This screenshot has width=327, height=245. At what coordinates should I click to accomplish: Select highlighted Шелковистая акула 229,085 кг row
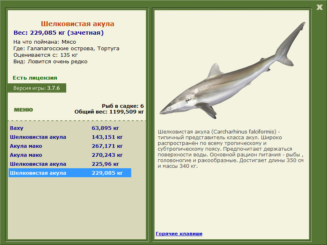(x=70, y=173)
